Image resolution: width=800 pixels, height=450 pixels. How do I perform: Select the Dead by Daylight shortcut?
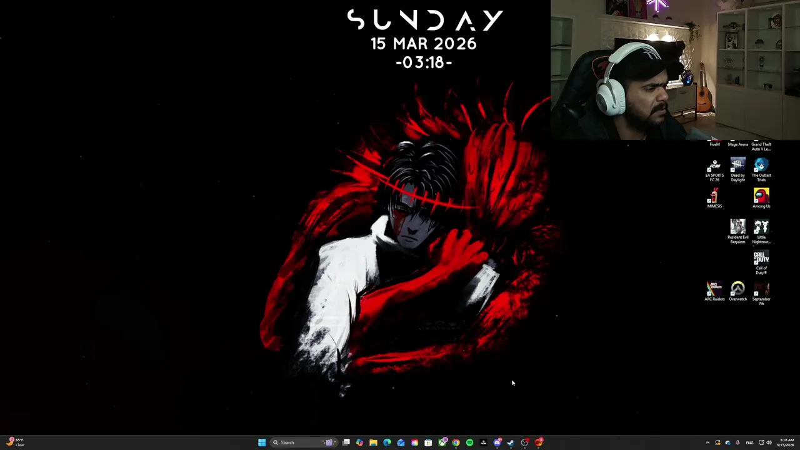[x=737, y=170]
